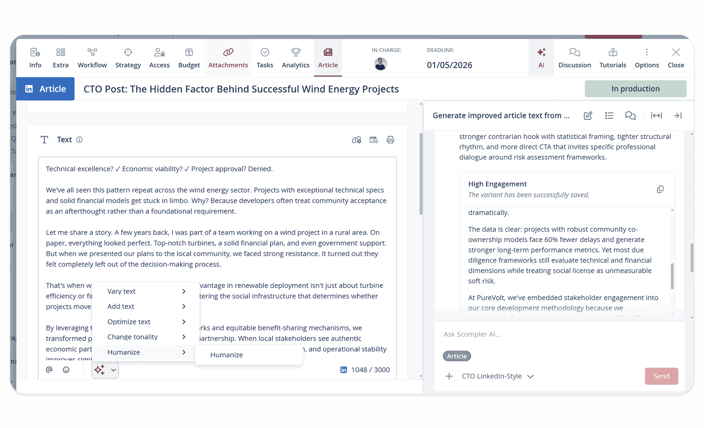Expand the AI sparkle tools dropdown arrow
Viewport: 704px width, 428px height.
(x=114, y=370)
